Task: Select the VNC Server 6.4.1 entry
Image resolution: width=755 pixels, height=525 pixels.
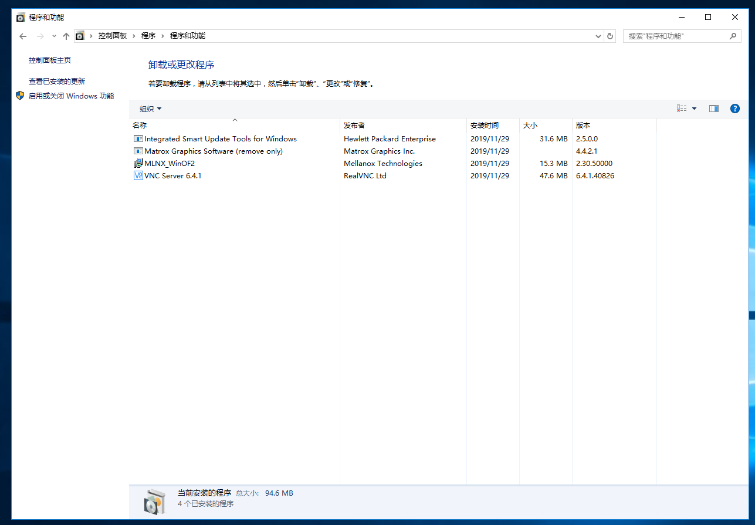Action: pos(172,176)
